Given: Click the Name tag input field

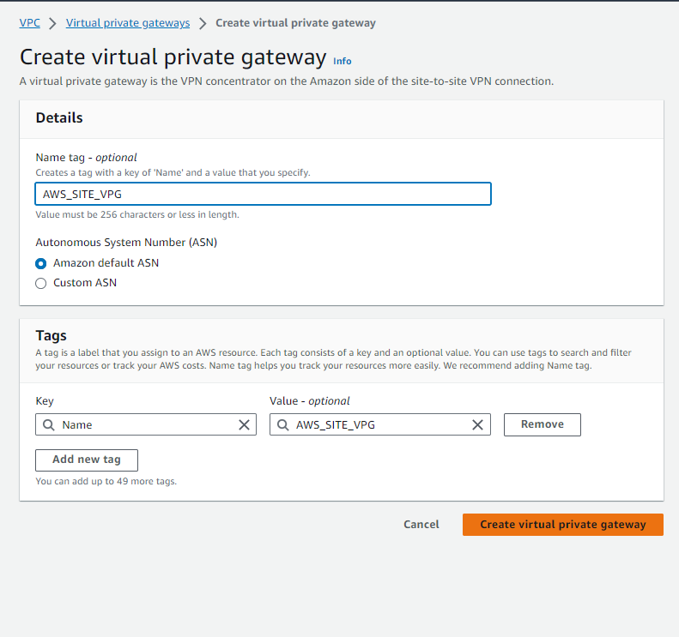Looking at the screenshot, I should click(x=263, y=194).
